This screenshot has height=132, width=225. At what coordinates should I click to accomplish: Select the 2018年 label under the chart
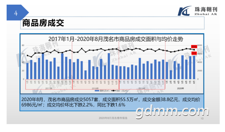pyautogui.click(x=95, y=88)
